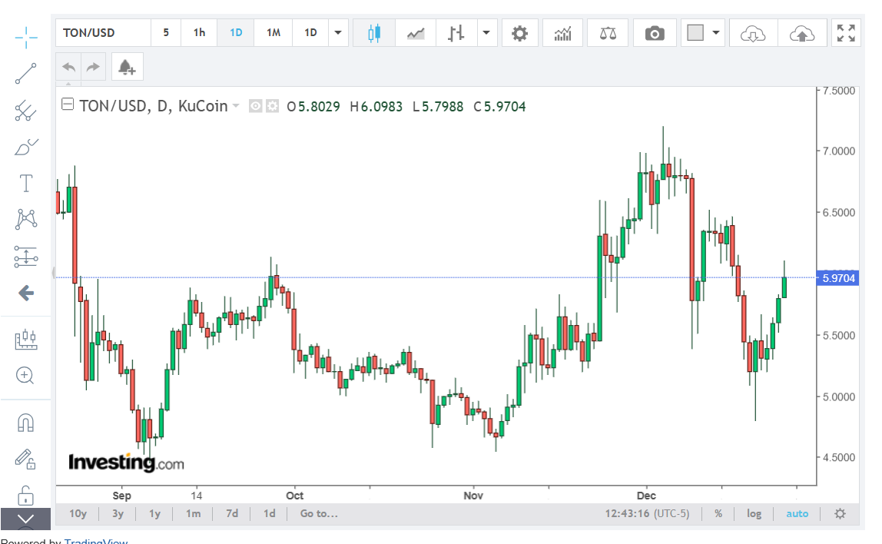Open the XABCD pattern tool
The width and height of the screenshot is (882, 544).
click(x=26, y=220)
